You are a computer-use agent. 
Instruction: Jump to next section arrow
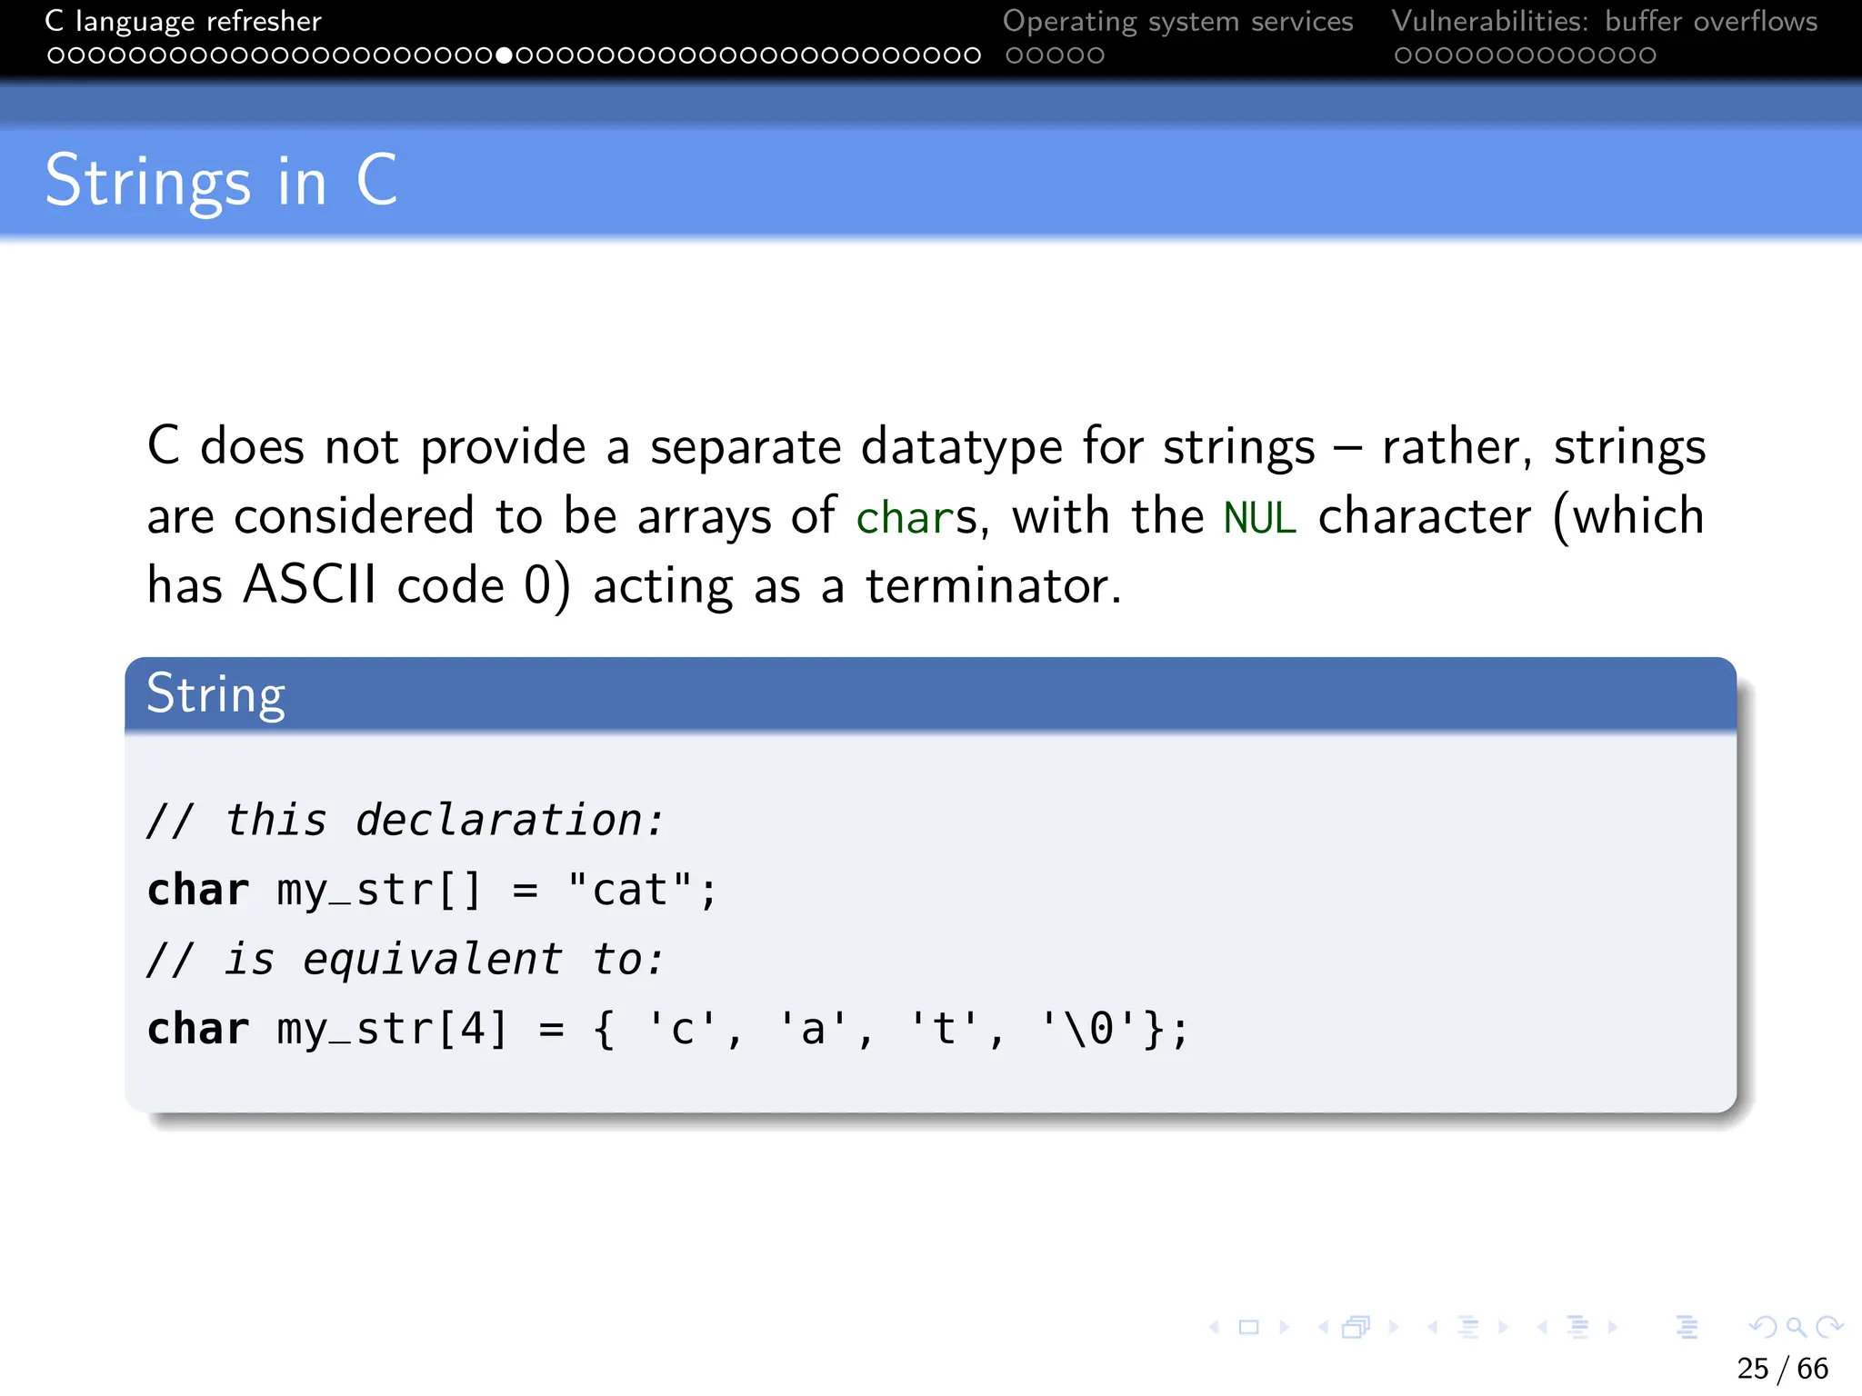tap(1613, 1328)
